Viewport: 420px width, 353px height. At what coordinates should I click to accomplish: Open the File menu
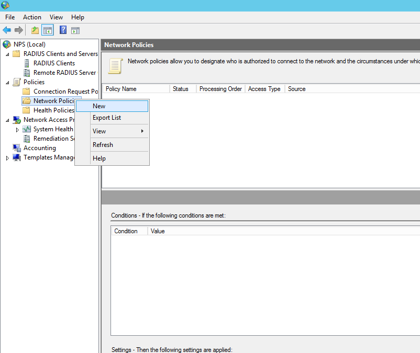tap(10, 17)
